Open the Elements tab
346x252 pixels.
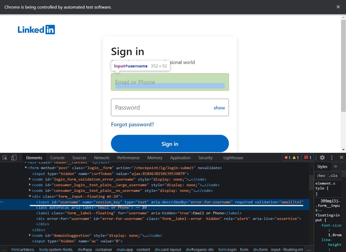pyautogui.click(x=34, y=158)
